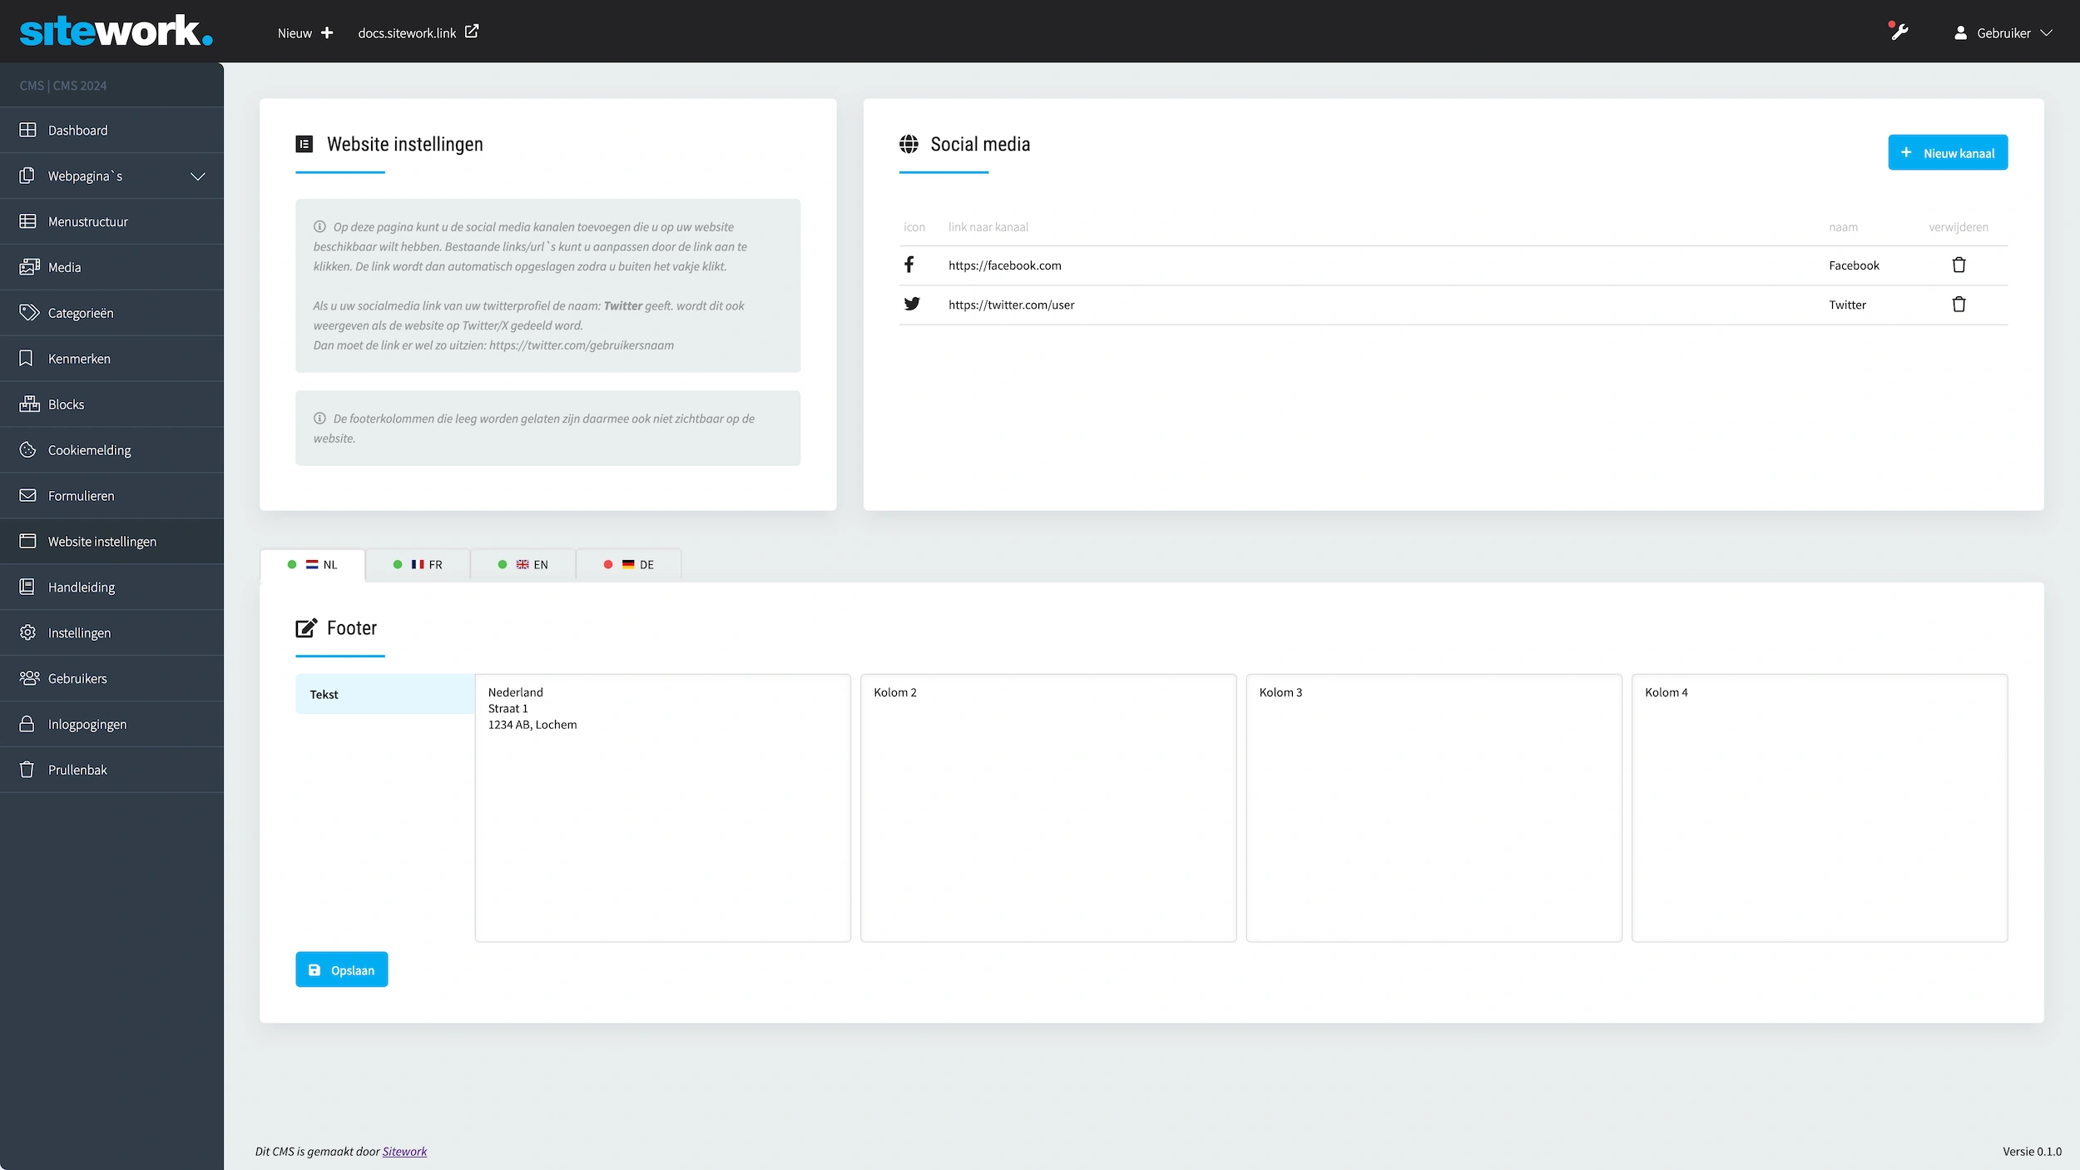Switch to the DE language tab
The width and height of the screenshot is (2080, 1170).
pos(629,564)
